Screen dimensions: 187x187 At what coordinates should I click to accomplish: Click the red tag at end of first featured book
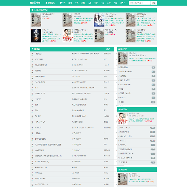pos(47,18)
